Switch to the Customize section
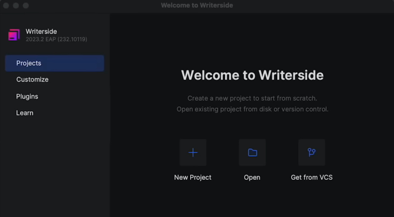The width and height of the screenshot is (394, 217). pyautogui.click(x=32, y=79)
